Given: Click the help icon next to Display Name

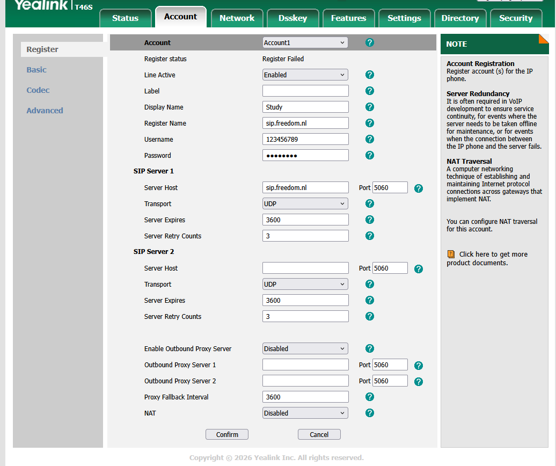Looking at the screenshot, I should pos(369,107).
